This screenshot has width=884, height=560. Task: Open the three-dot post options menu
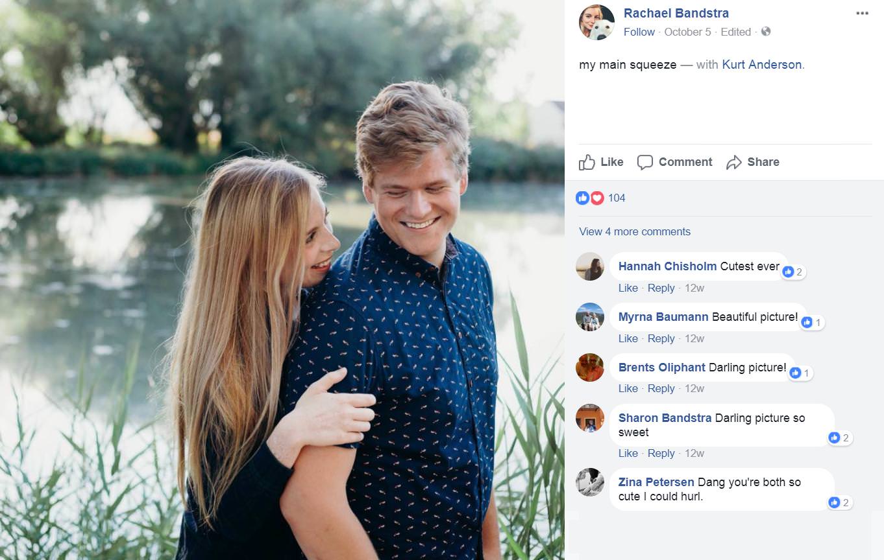862,14
